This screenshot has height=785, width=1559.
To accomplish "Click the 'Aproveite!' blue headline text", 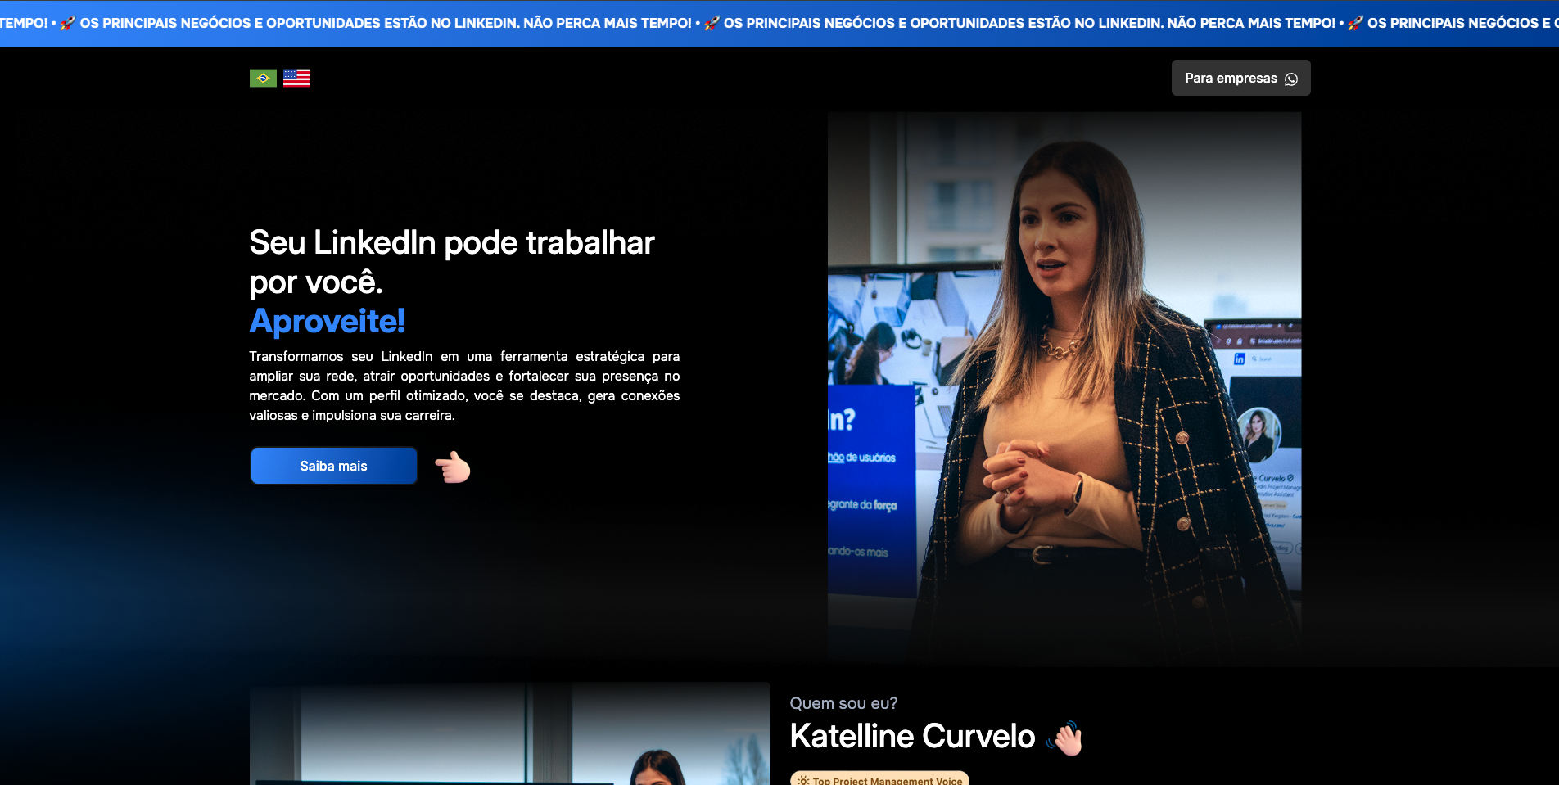I will [327, 322].
